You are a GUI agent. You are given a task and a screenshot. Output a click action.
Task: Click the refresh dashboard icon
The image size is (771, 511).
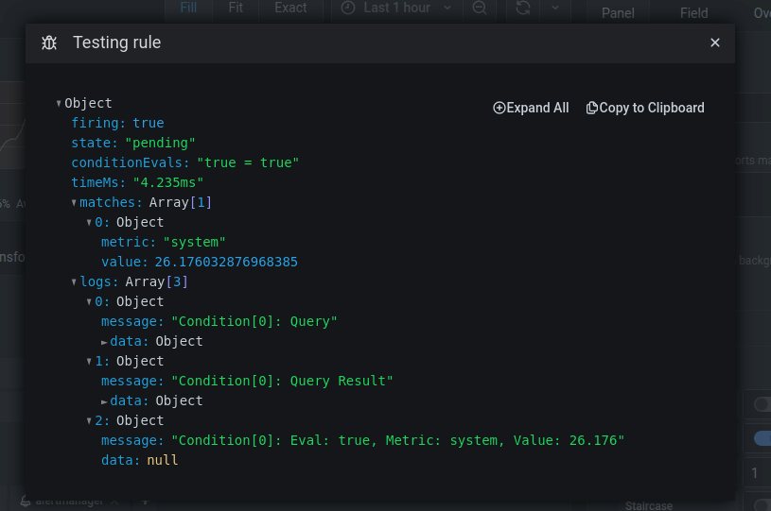pos(523,8)
